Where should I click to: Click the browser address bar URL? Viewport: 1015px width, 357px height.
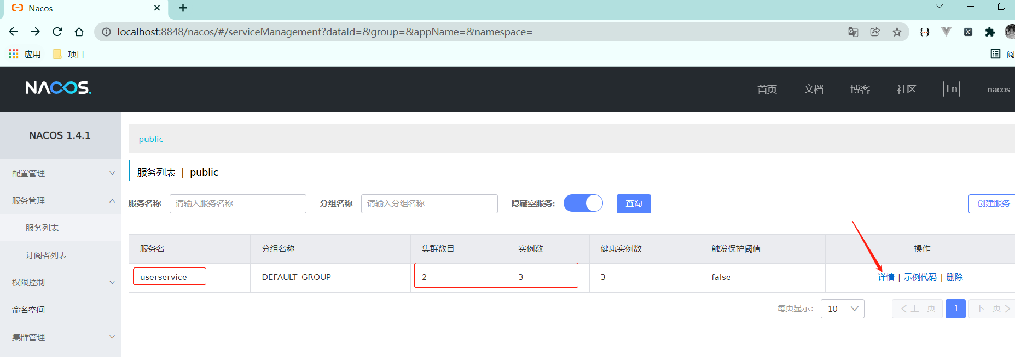coord(325,32)
